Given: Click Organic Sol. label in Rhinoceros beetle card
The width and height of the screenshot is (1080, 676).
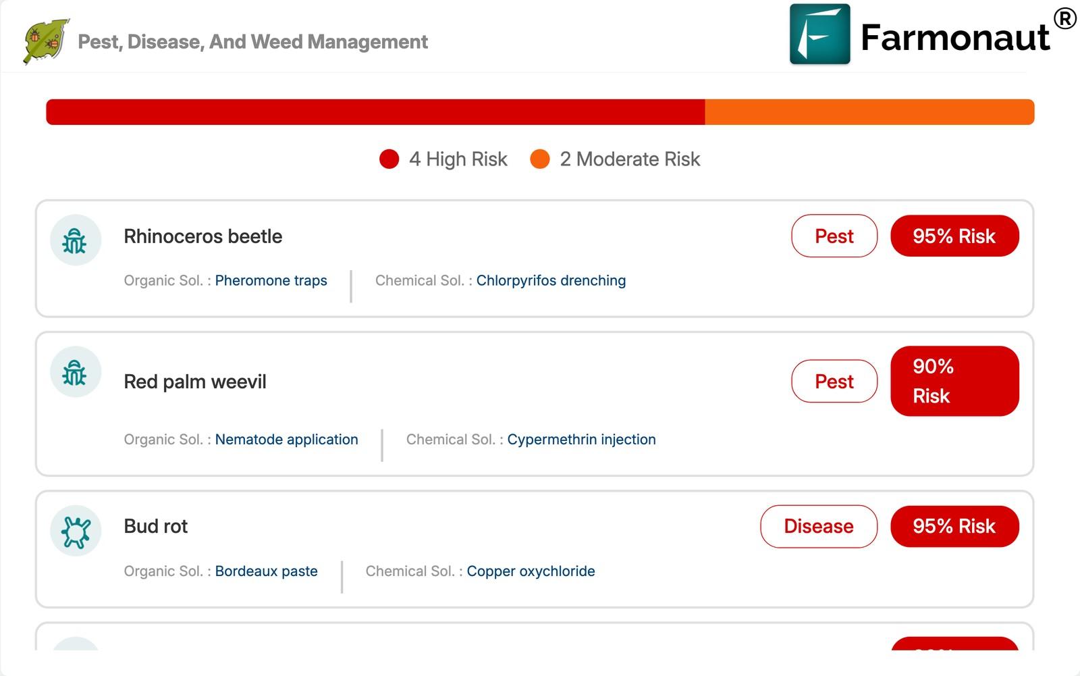Looking at the screenshot, I should pos(167,280).
